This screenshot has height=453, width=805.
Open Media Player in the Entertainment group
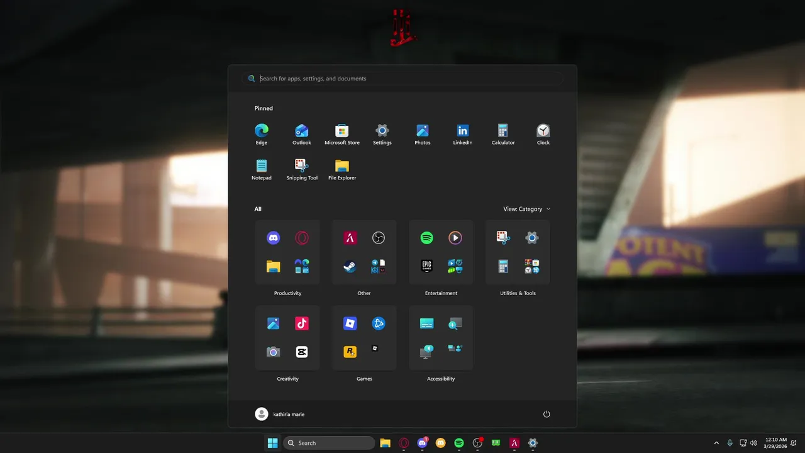455,238
